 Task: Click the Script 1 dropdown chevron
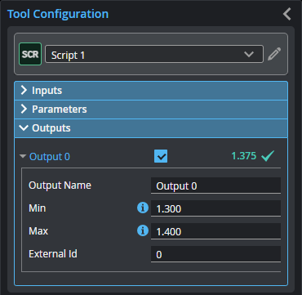[x=249, y=54]
